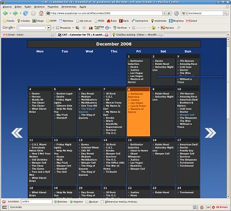Open Google toolbar Opções
The image size is (231, 211).
coord(167,28)
